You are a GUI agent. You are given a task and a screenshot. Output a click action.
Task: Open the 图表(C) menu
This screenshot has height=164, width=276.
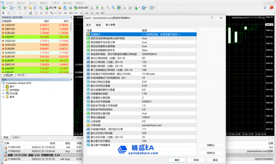click(44, 3)
